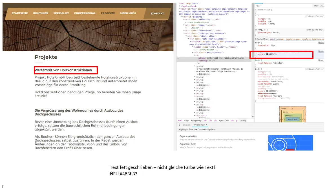Expand the div class header-top node
Viewport: 327px width, 188px height.
pyautogui.click(x=184, y=20)
